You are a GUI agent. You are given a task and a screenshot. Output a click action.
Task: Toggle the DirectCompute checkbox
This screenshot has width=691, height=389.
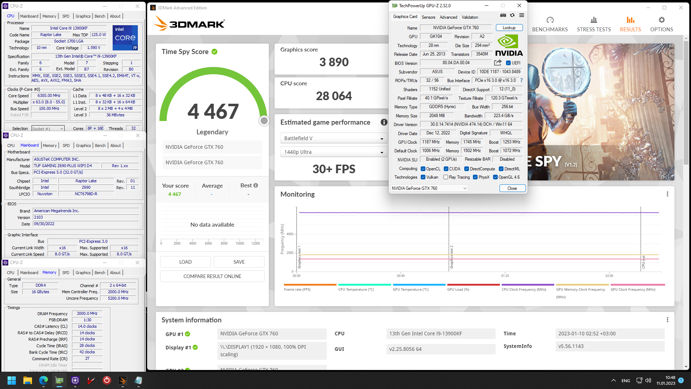tap(466, 169)
